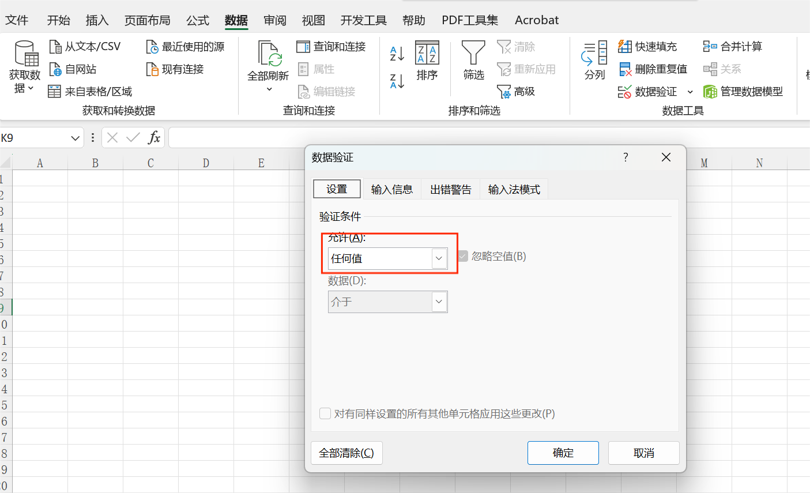This screenshot has width=810, height=493.
Task: Confirm with the 确定 button
Action: [563, 453]
